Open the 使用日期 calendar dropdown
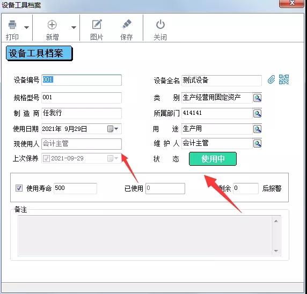The image size is (307, 294). point(113,129)
